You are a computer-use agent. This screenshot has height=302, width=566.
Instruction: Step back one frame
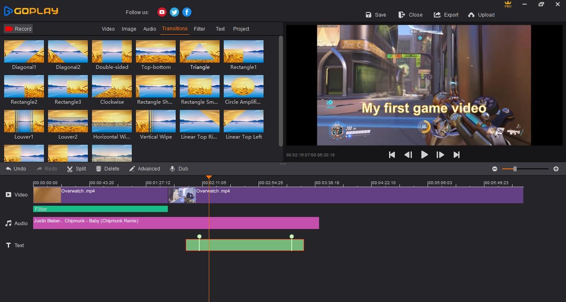tap(408, 155)
